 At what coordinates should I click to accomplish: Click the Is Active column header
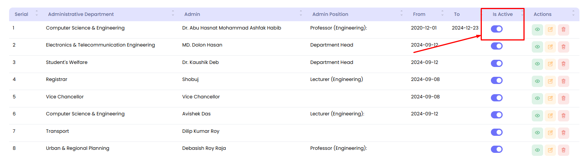[503, 14]
